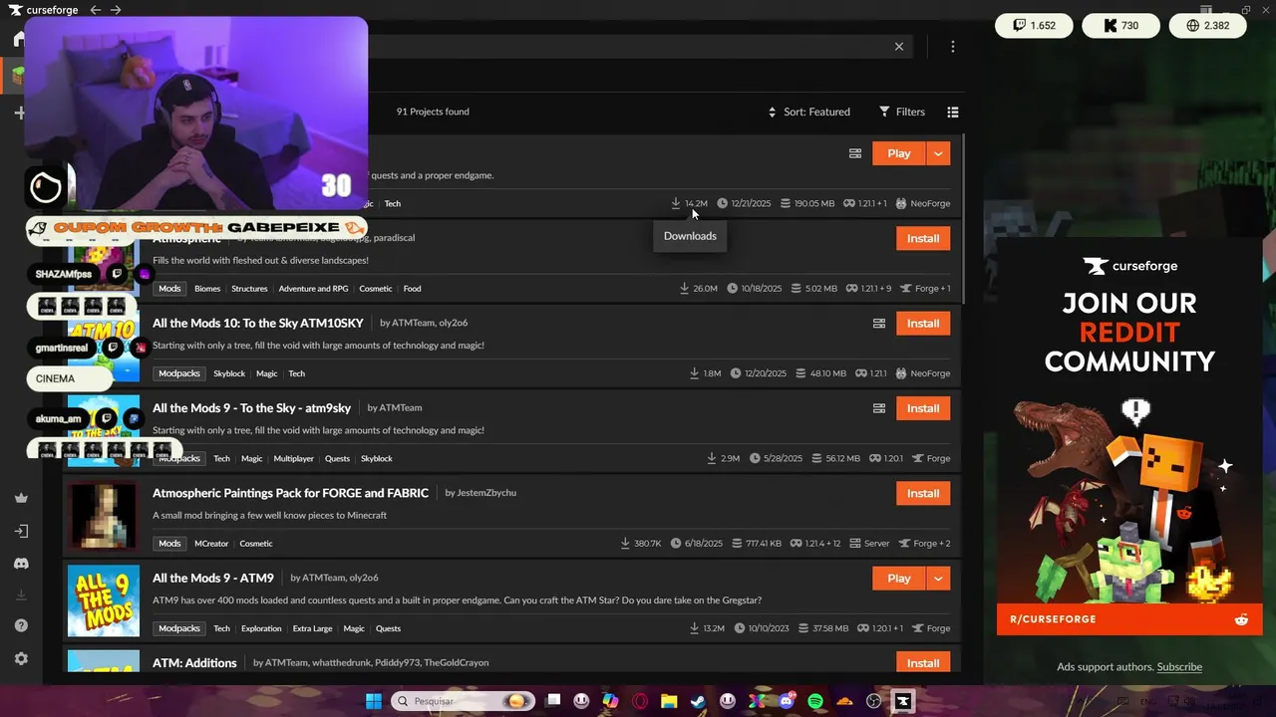Select the Exploration tag on ATM9

point(261,628)
